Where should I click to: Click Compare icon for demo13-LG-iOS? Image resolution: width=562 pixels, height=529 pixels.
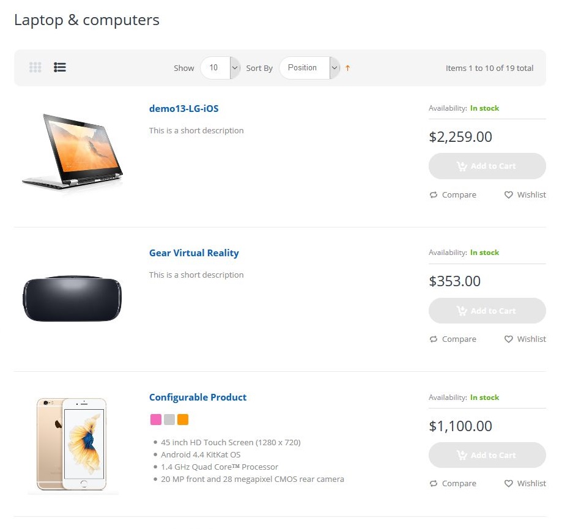pyautogui.click(x=434, y=194)
